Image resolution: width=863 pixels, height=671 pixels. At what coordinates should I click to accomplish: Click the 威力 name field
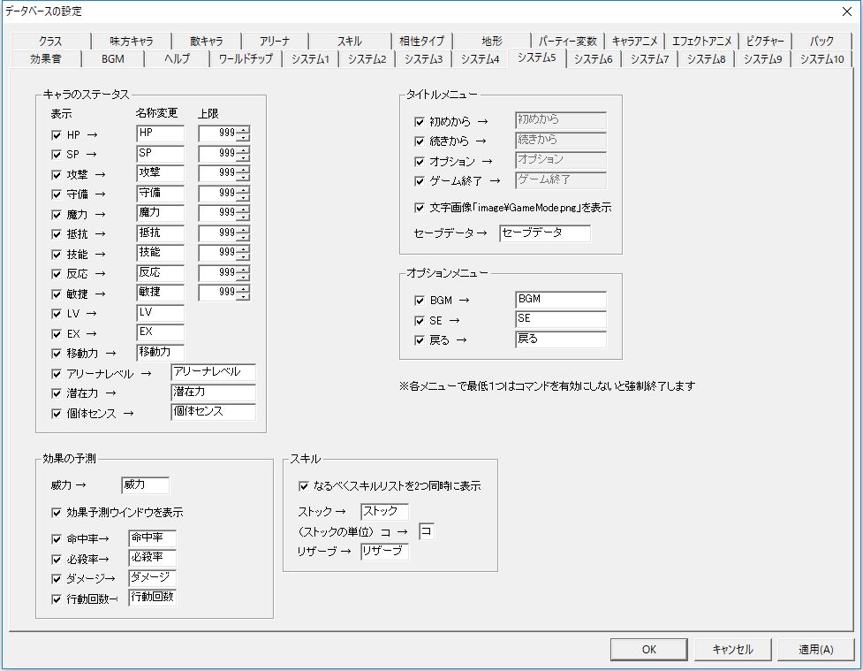[145, 484]
